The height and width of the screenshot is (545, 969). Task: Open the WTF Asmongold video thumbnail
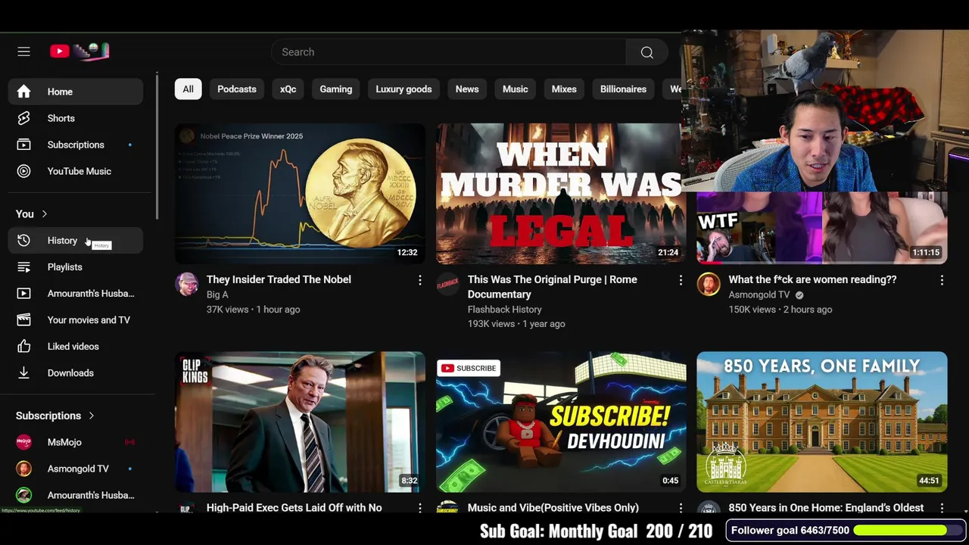[821, 228]
